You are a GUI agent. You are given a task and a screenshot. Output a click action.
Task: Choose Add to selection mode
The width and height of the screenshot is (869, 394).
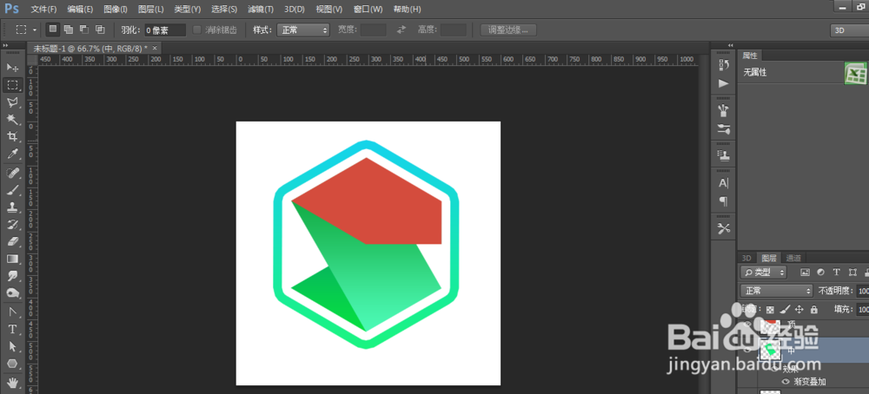click(69, 30)
